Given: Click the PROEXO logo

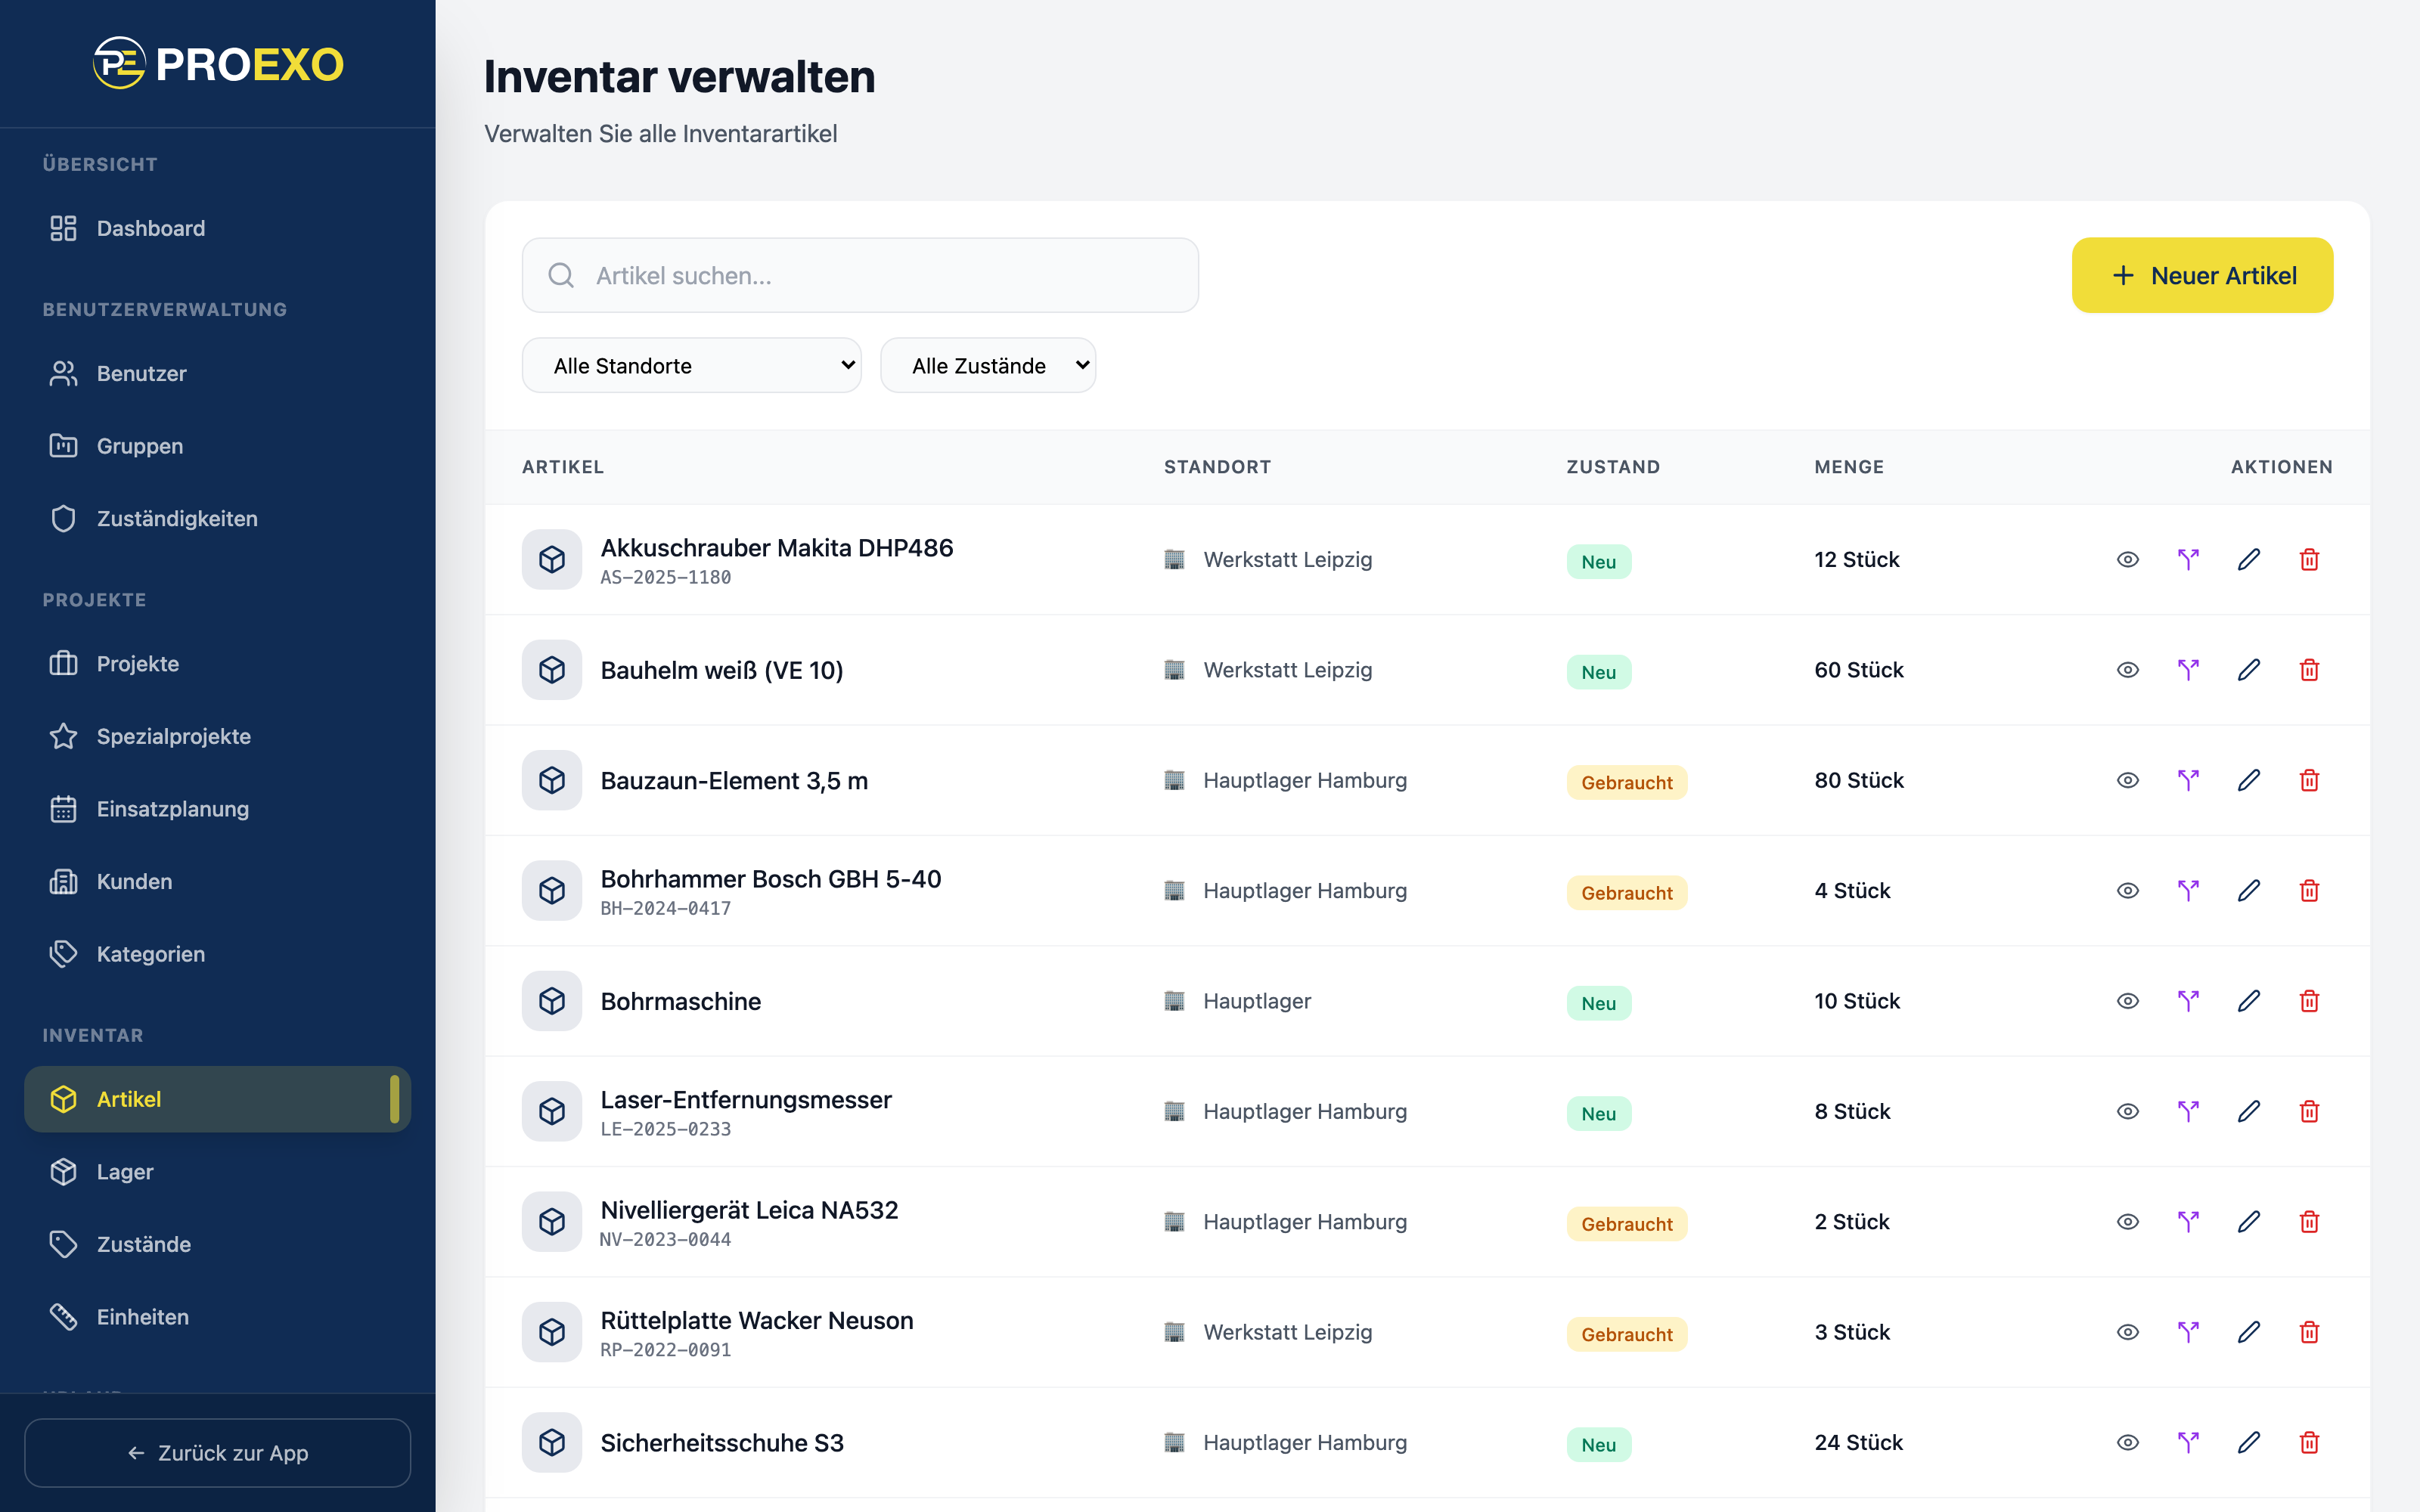Looking at the screenshot, I should 218,64.
